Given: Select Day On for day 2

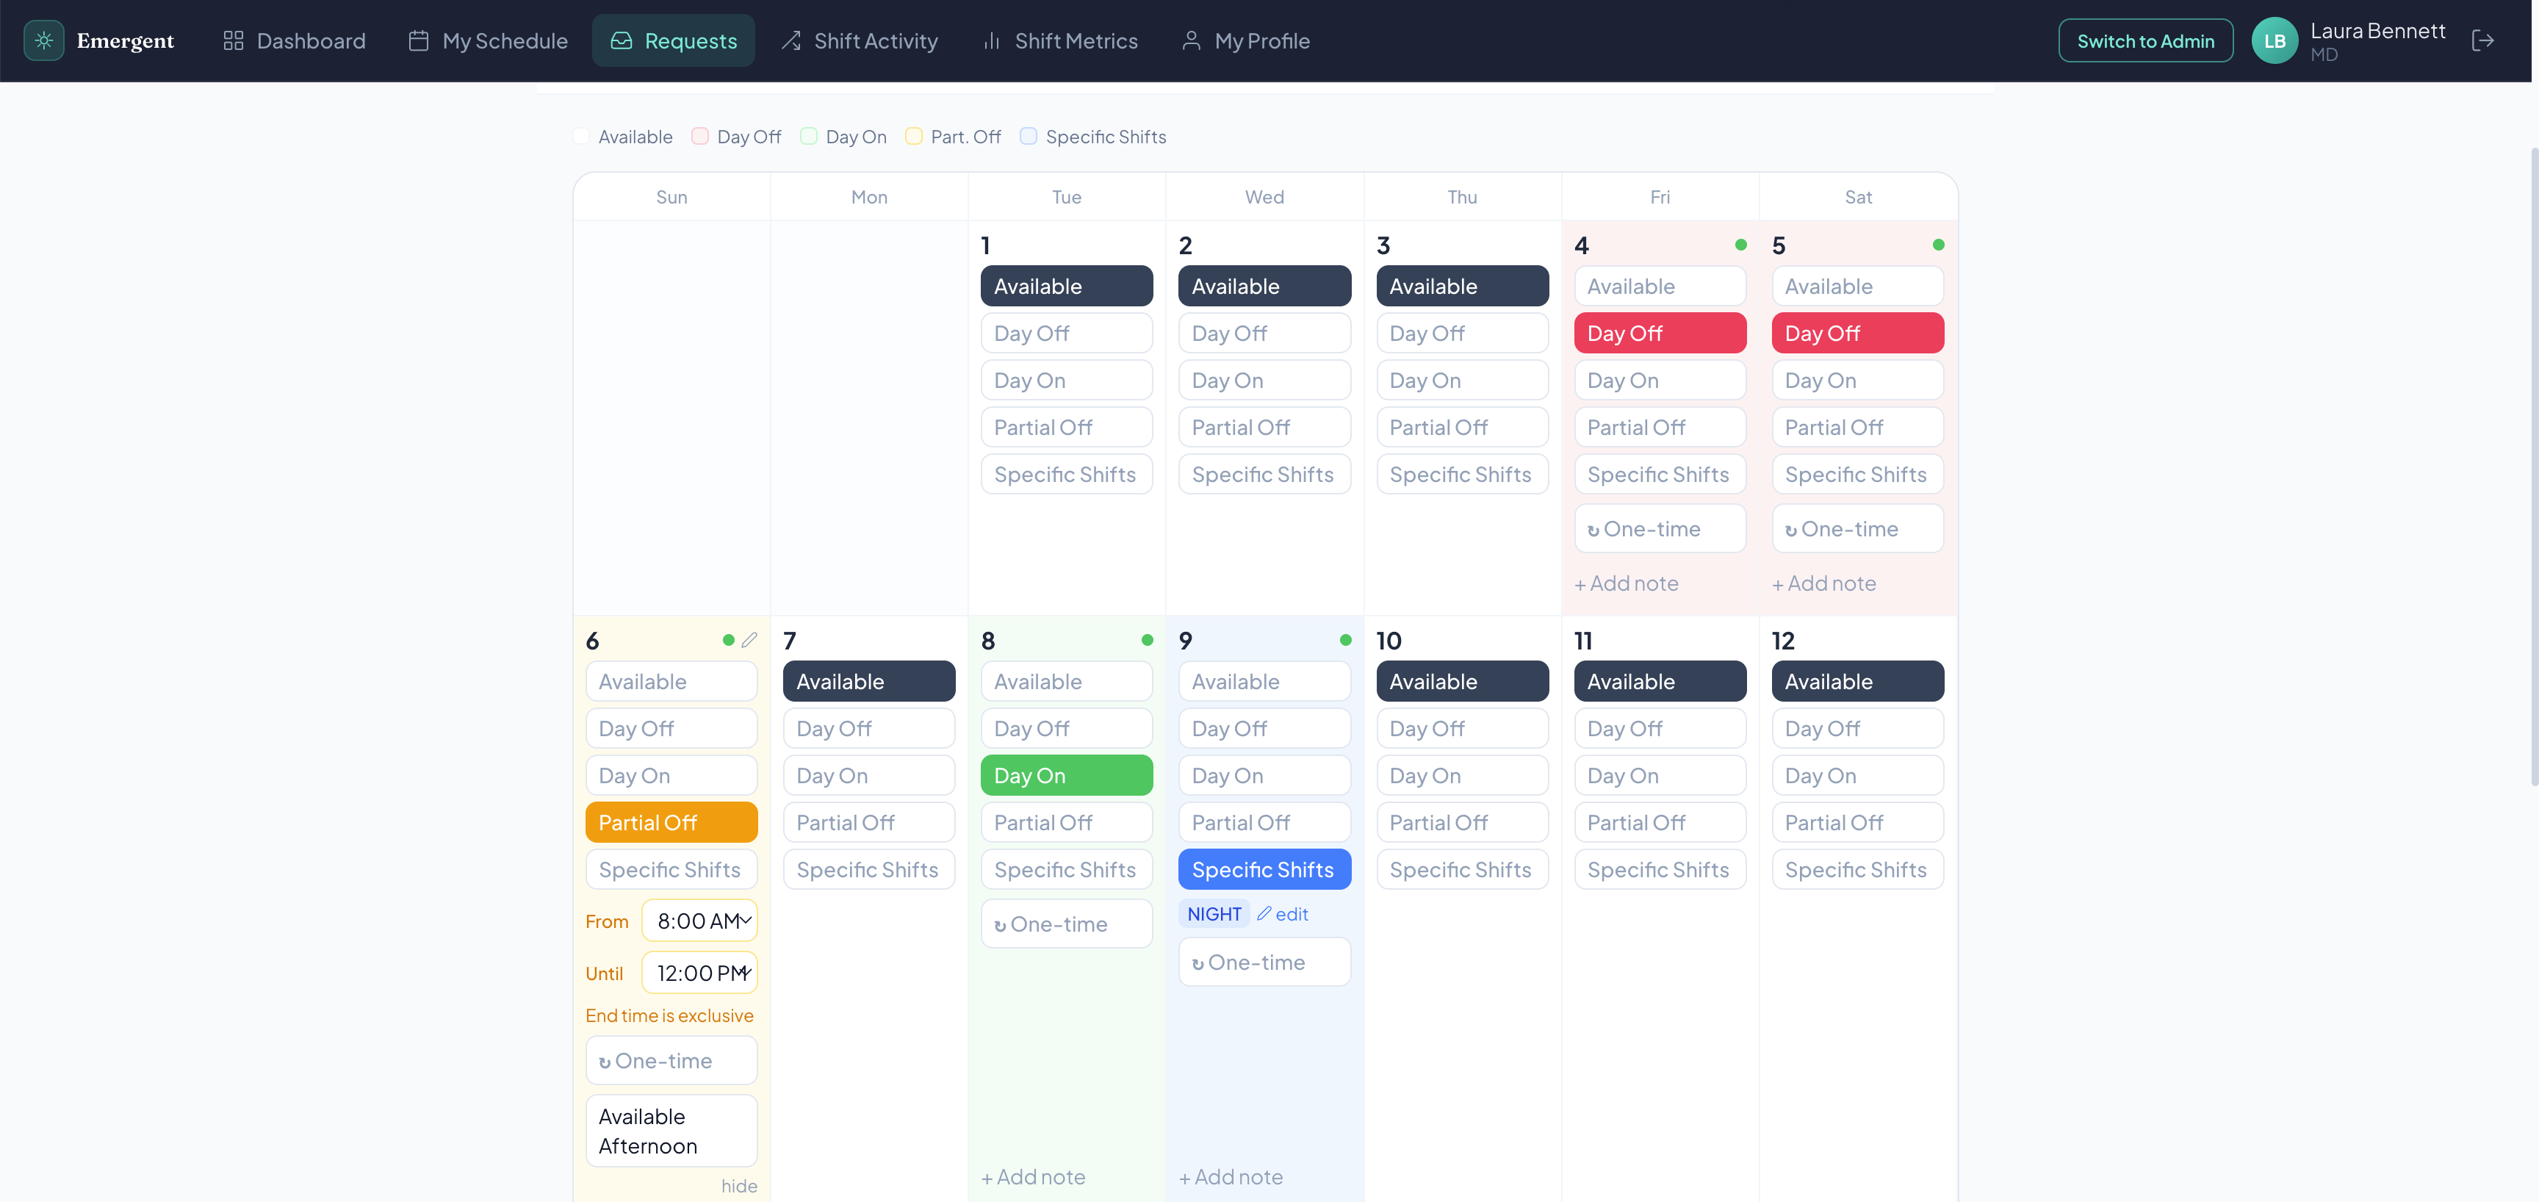Looking at the screenshot, I should (x=1264, y=381).
